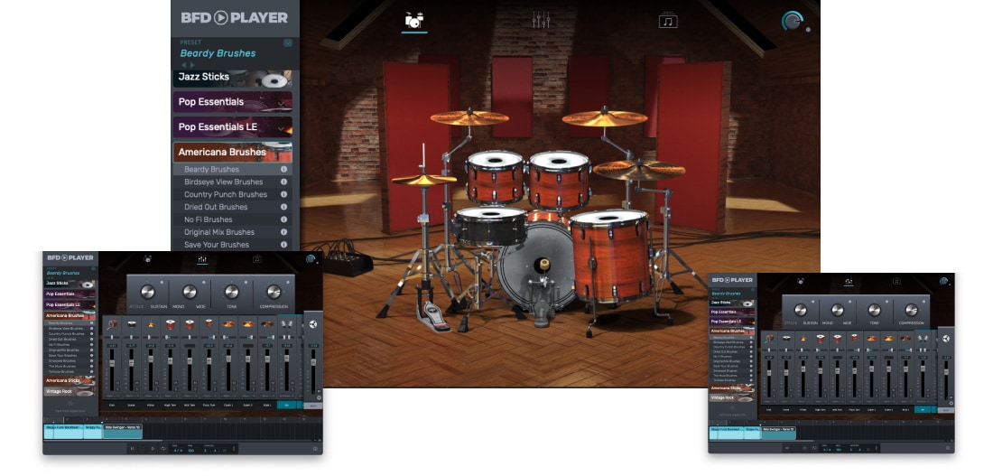Screen dimensions: 993x476
Task: Show info for Beardy Brushes in main window
Action: click(283, 169)
